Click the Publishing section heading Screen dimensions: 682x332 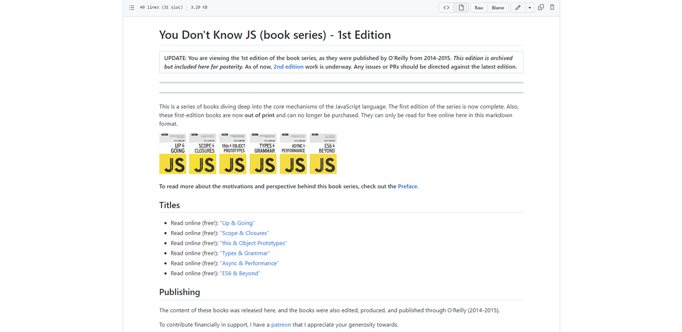[x=180, y=292]
